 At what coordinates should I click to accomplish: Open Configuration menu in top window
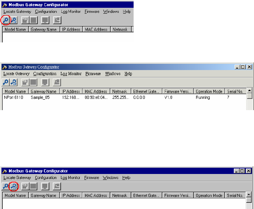[46, 12]
